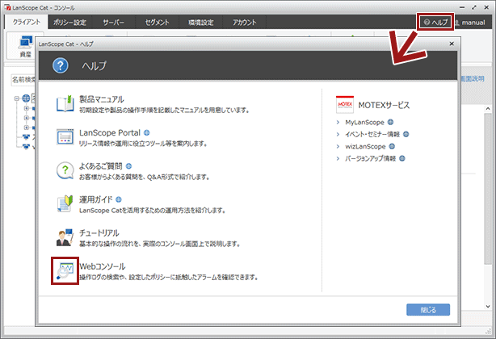Expand the third child tree node
496x339 pixels.
point(27,128)
